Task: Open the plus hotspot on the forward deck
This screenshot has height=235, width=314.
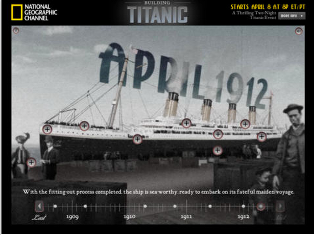Action: pos(84,126)
